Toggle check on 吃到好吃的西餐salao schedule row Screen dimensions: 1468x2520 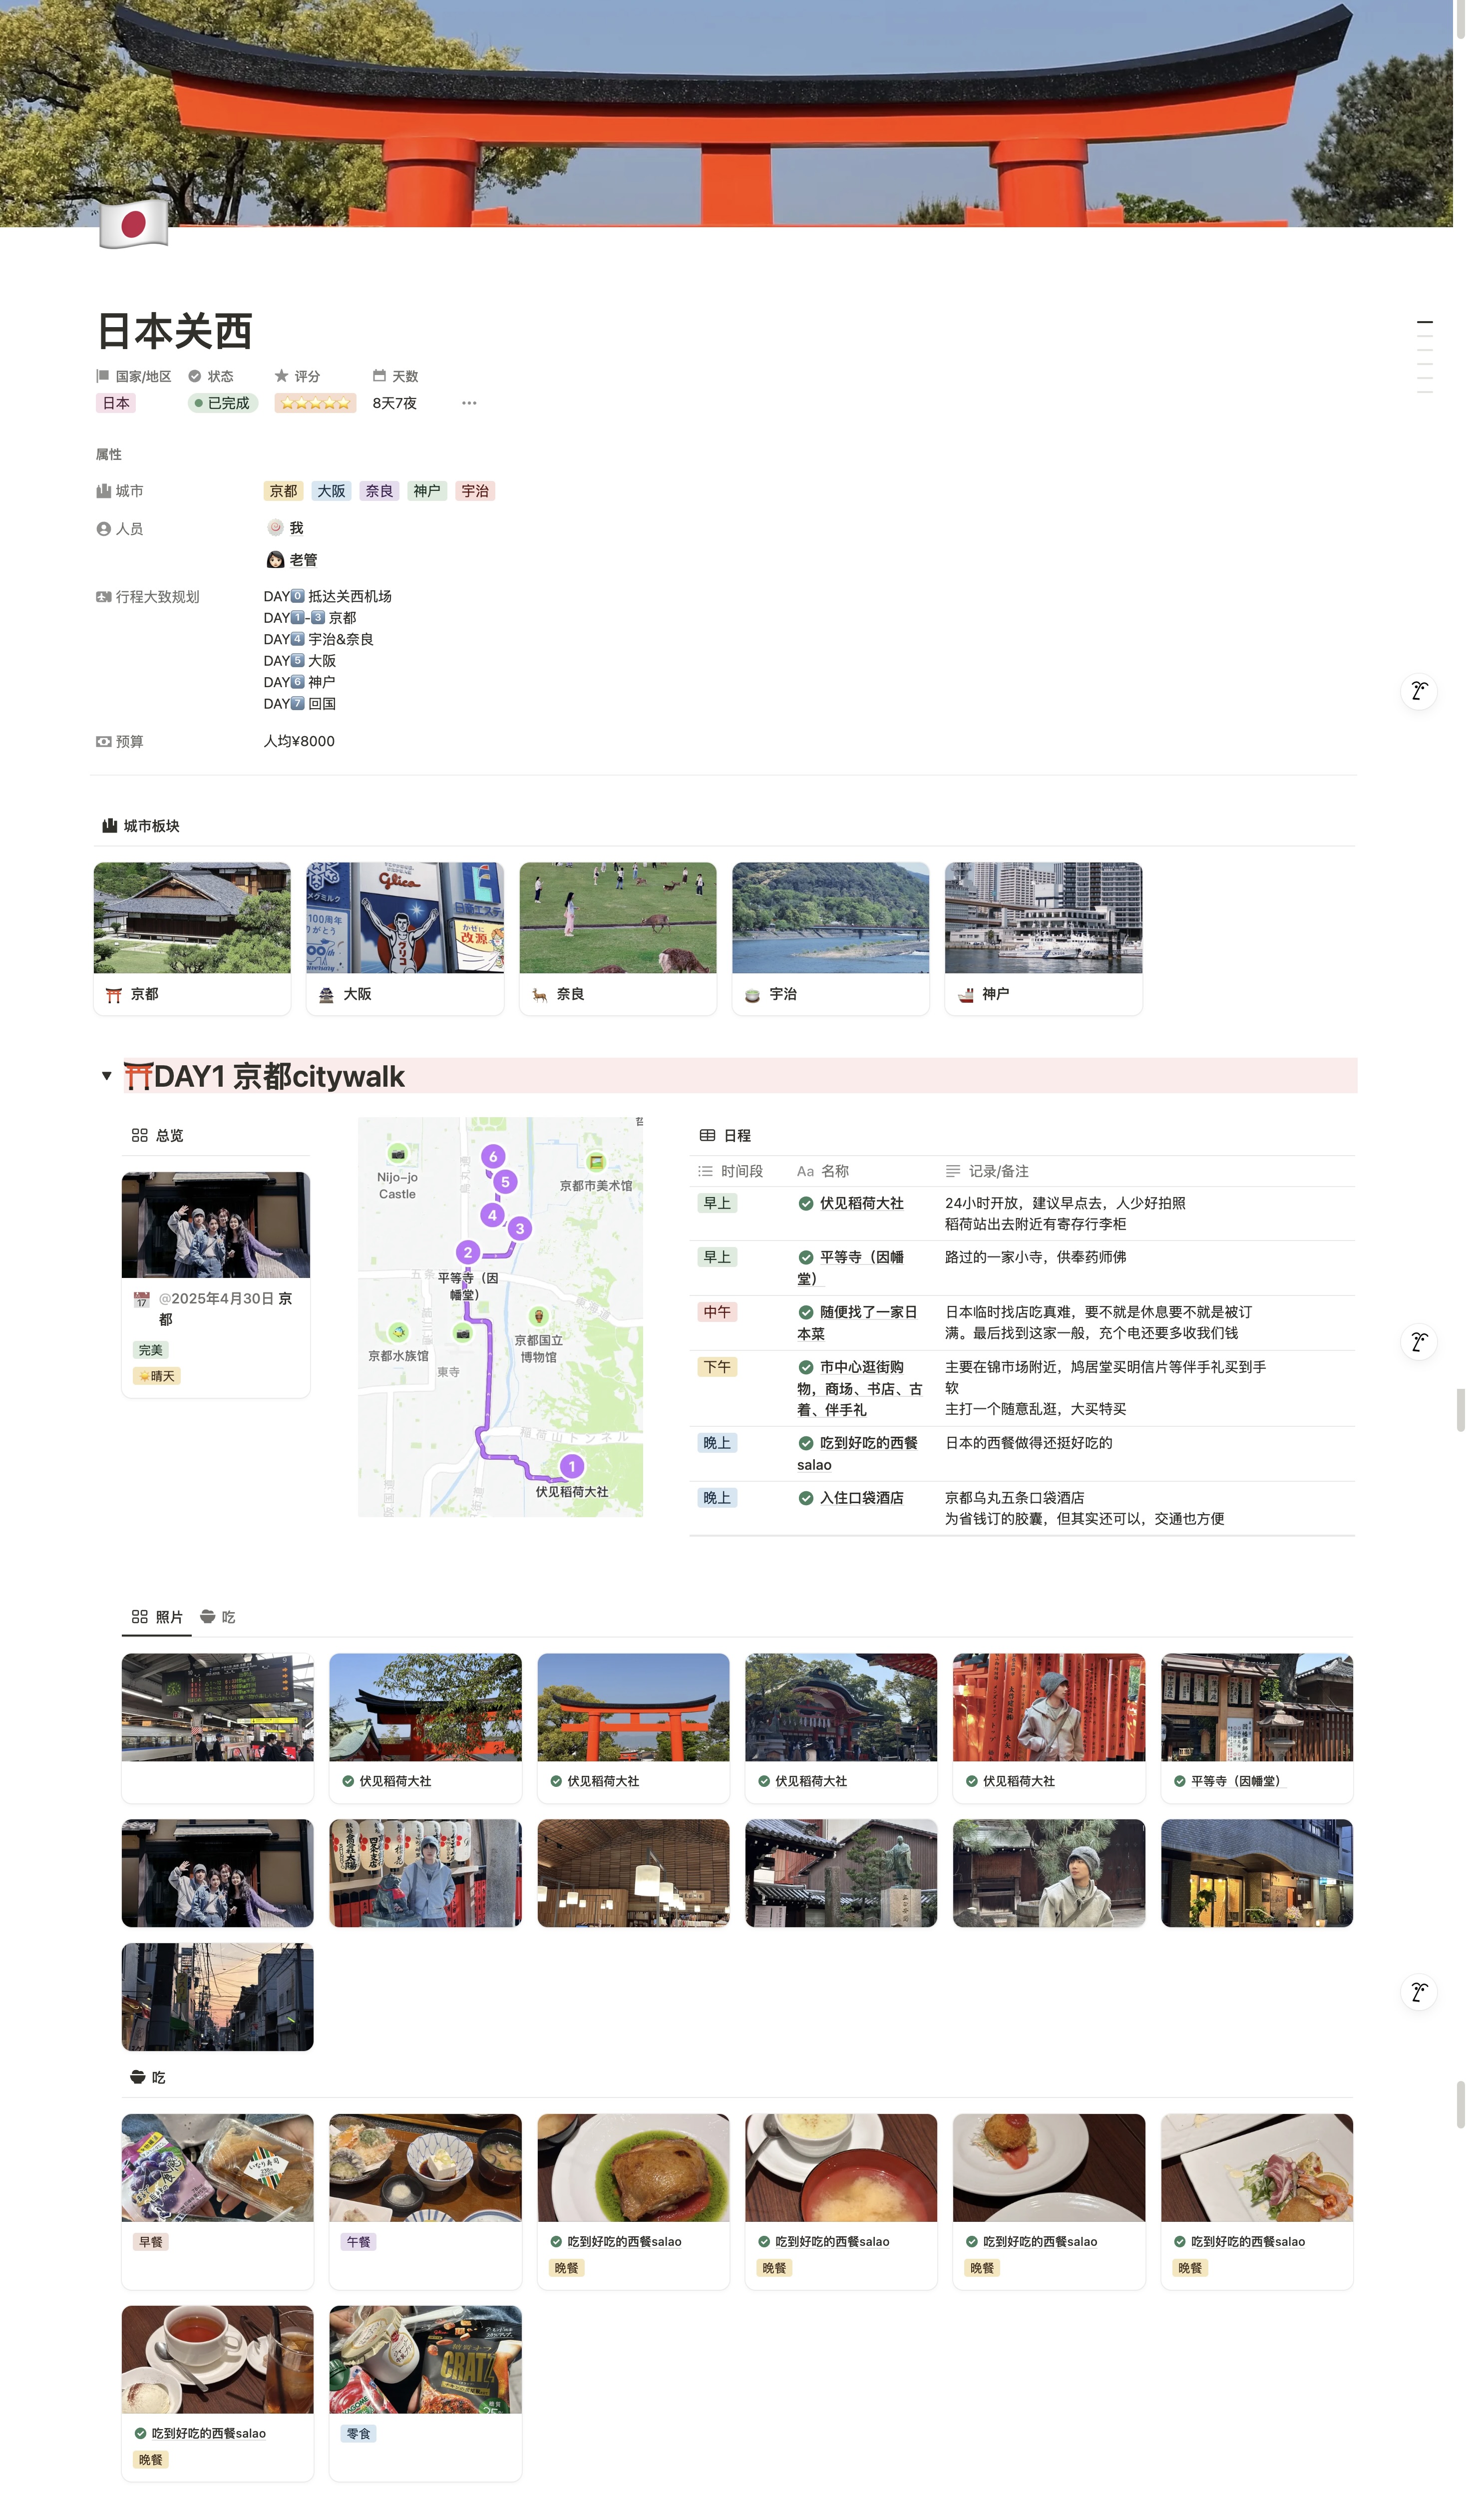805,1443
